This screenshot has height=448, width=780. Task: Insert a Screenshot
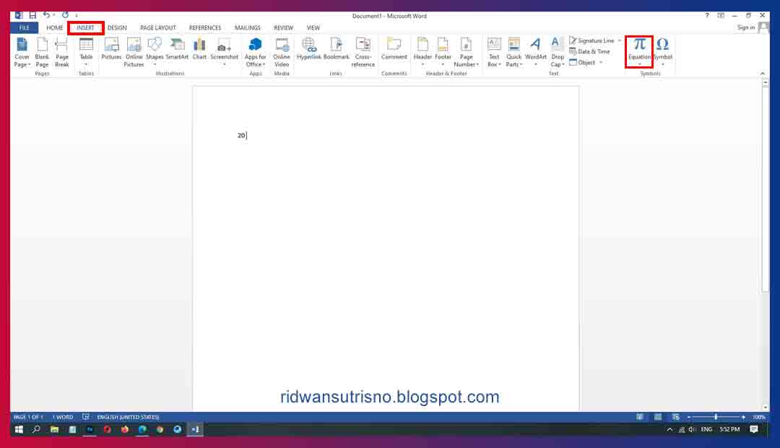click(x=224, y=50)
